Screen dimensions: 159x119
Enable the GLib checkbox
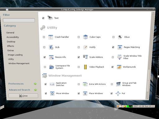click(x=44, y=47)
